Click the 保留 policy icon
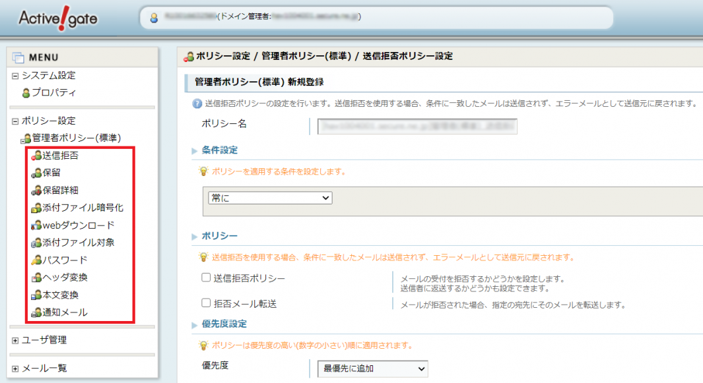The width and height of the screenshot is (703, 383). pos(36,173)
